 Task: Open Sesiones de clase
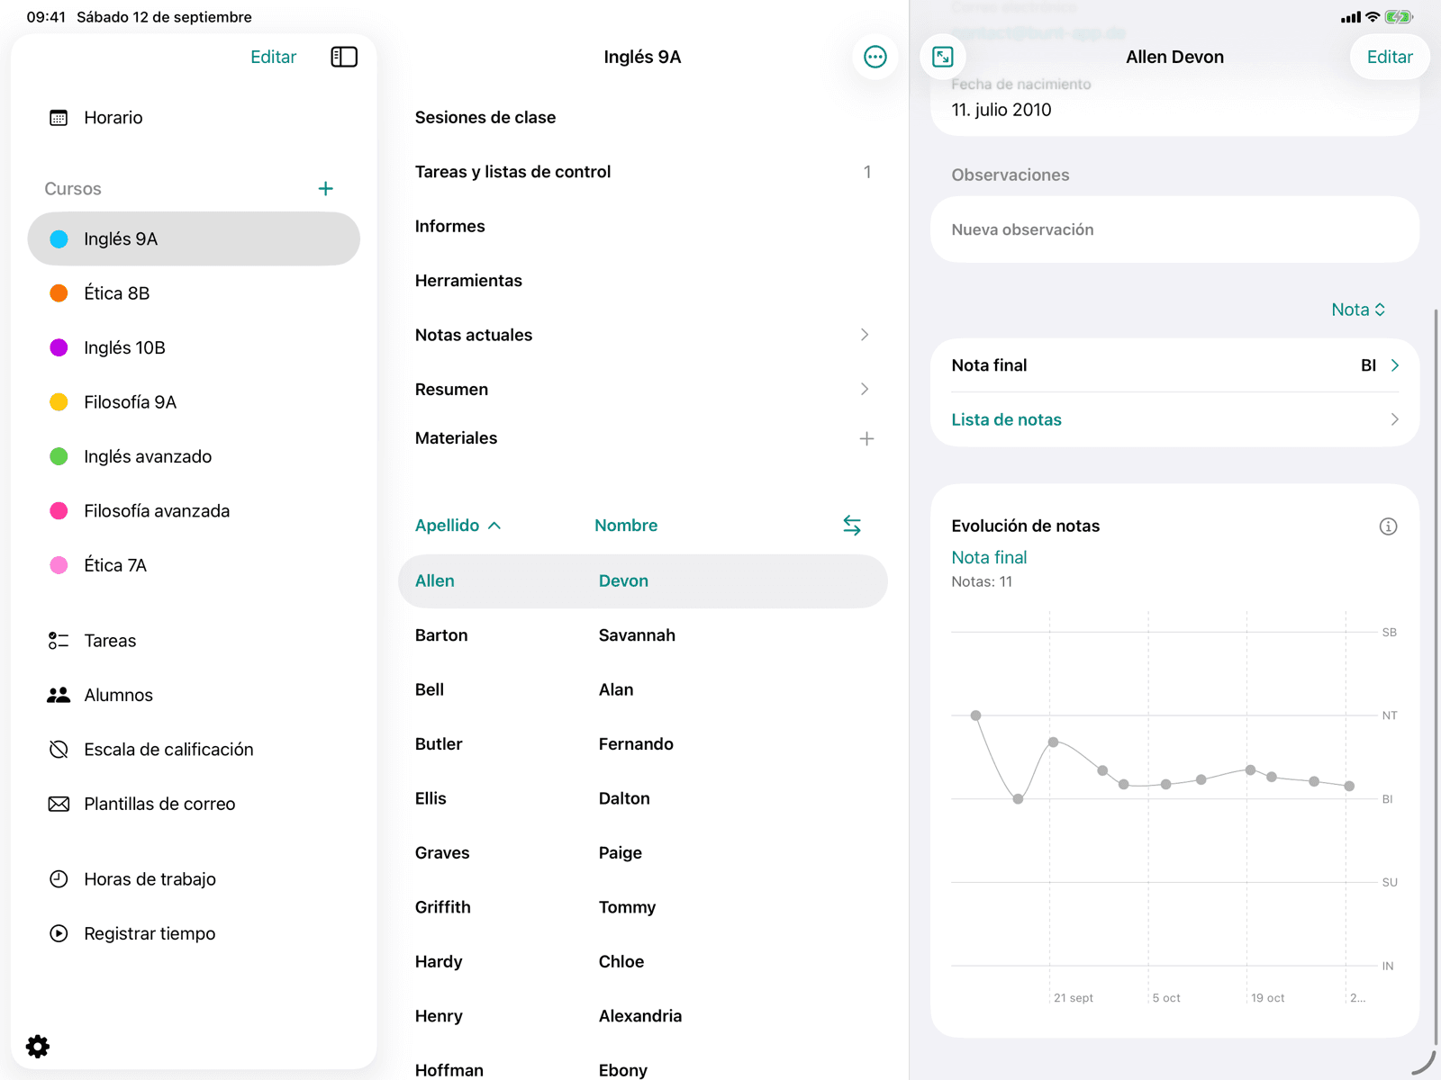pos(642,118)
